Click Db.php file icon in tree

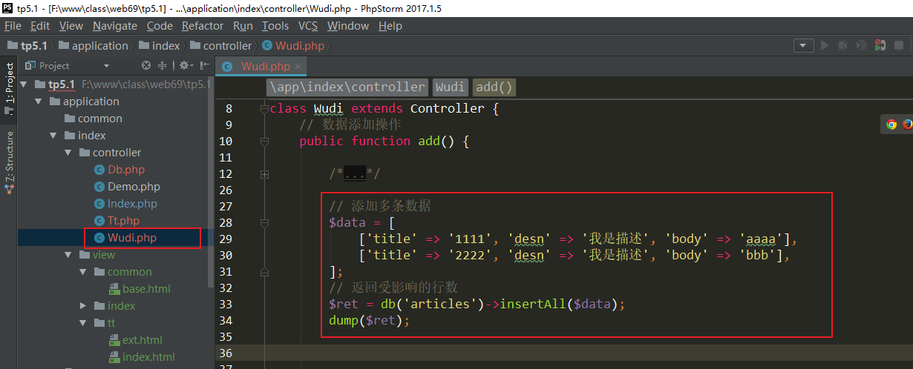(x=99, y=170)
